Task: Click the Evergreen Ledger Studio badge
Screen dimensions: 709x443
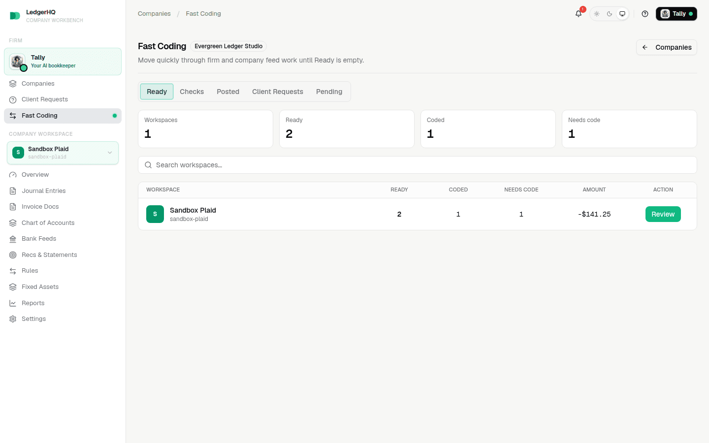Action: (x=228, y=46)
